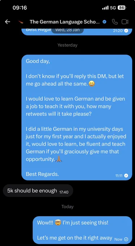Tap the read checkmark on 21:20 message
The height and width of the screenshot is (246, 135).
126,31
